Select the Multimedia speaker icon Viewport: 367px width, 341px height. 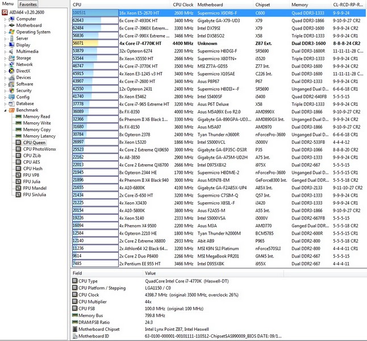point(11,52)
